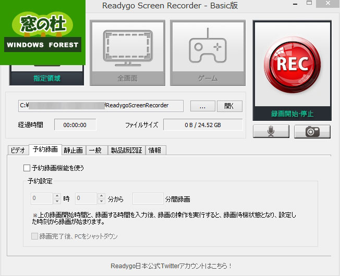Minimize the Readygo Screen Recorder window
The height and width of the screenshot is (276, 340).
pos(295,4)
